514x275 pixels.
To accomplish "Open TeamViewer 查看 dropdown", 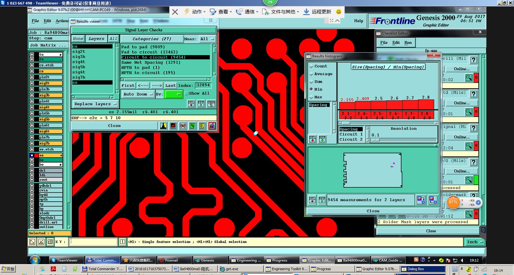I will (221, 12).
